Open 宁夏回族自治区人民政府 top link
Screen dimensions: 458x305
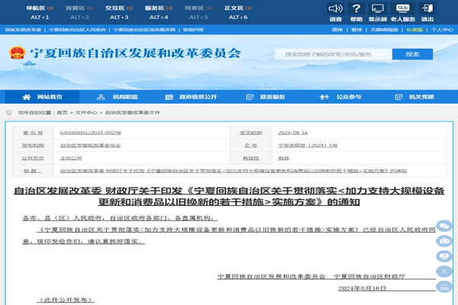coord(78,30)
